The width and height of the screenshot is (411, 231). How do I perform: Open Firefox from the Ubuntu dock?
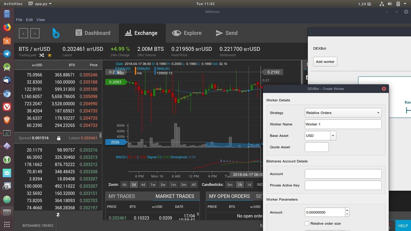(x=7, y=27)
